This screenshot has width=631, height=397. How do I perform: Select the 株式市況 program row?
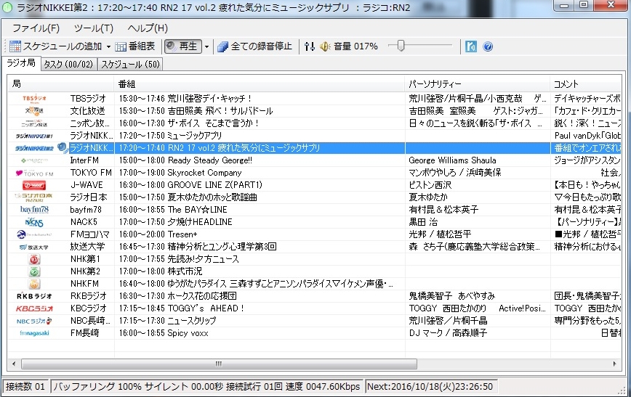pyautogui.click(x=315, y=271)
